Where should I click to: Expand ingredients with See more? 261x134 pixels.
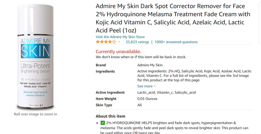click(145, 86)
